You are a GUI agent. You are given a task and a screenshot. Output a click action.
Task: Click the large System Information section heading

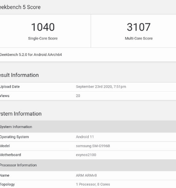point(20,113)
